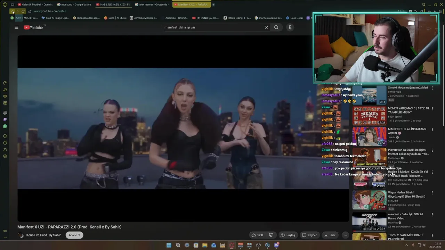This screenshot has width=445, height=250.
Task: Open the Kensil ve Prod. By Sahir channel
Action: (x=43, y=235)
